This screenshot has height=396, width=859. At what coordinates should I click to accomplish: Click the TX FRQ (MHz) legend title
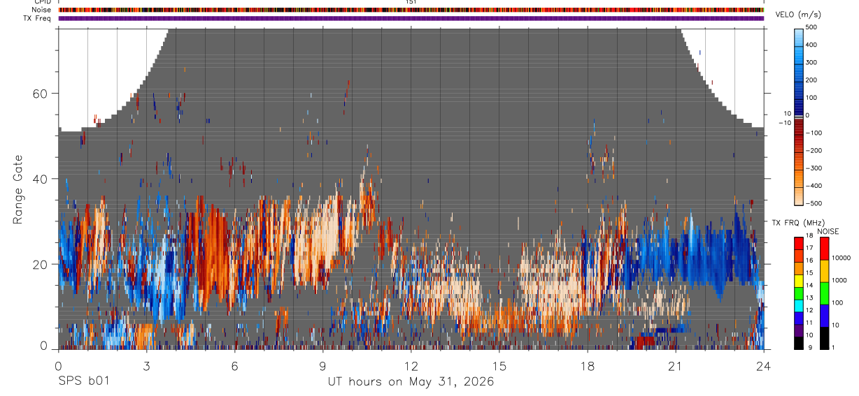tap(798, 222)
